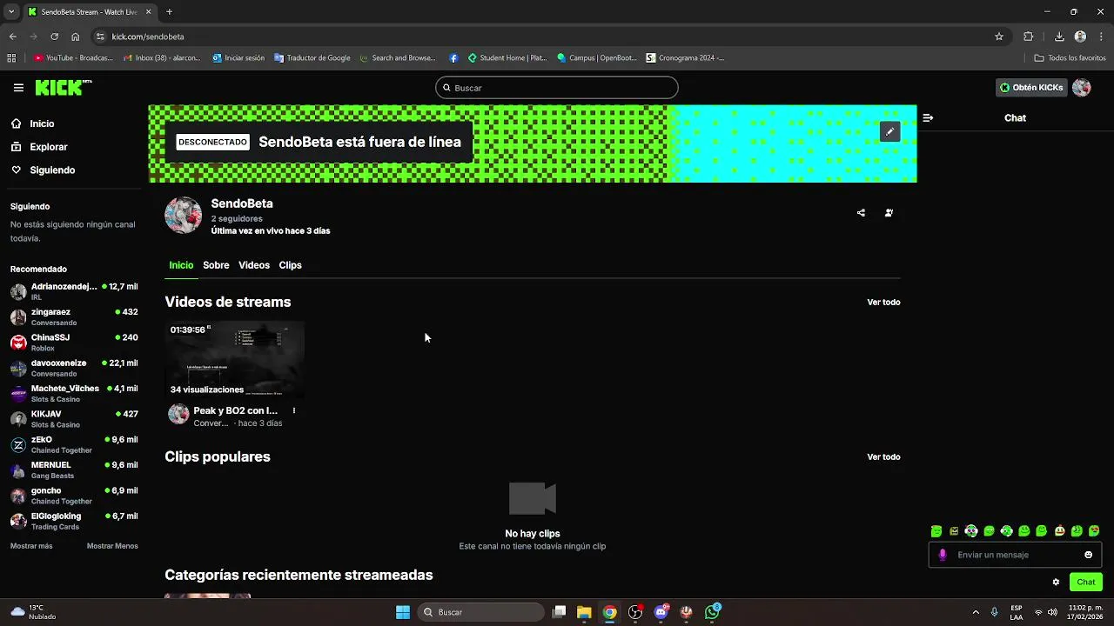Viewport: 1114px width, 626px height.
Task: Open WhatsApp from the taskbar
Action: [712, 612]
